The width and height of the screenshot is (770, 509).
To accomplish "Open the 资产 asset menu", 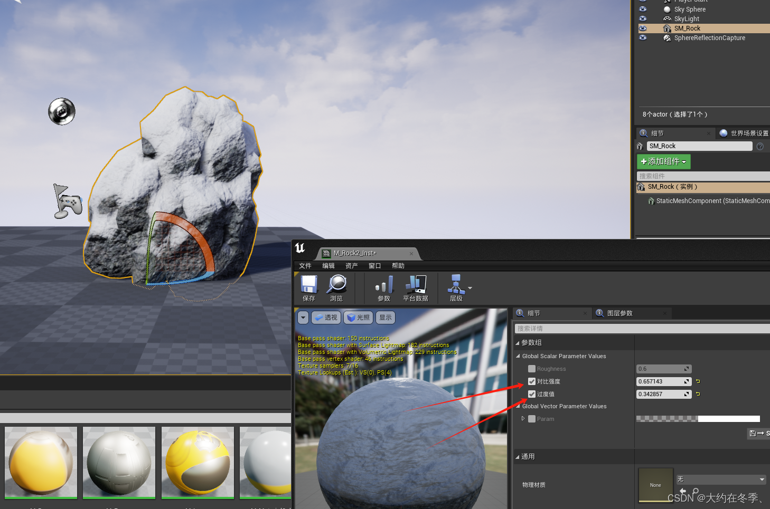I will (x=352, y=266).
